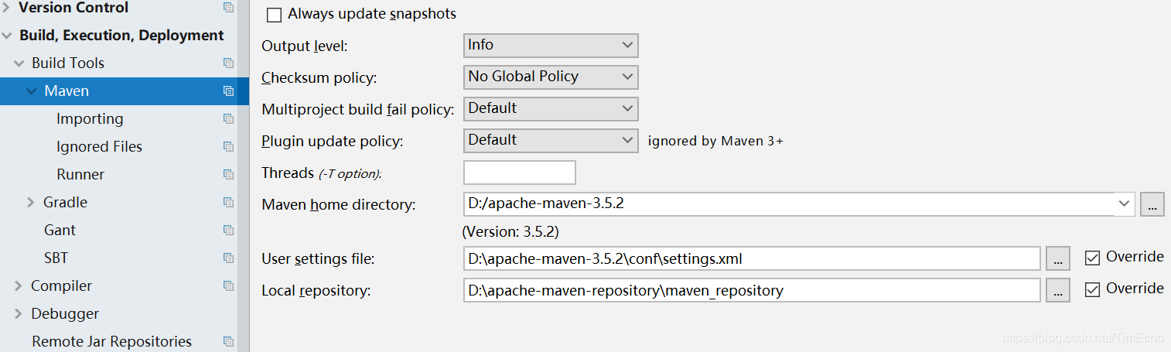Open the Plugin update policy dropdown
The image size is (1171, 352).
551,140
